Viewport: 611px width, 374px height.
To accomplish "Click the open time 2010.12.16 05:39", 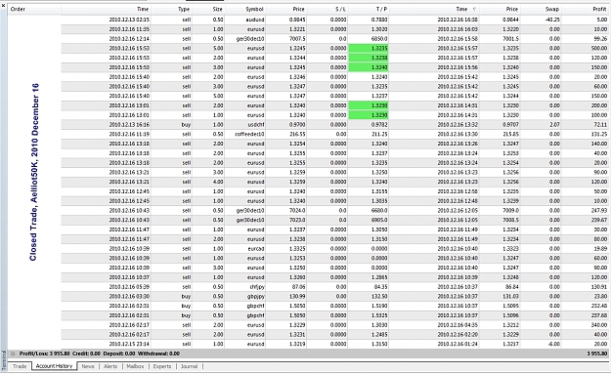I will pos(129,287).
